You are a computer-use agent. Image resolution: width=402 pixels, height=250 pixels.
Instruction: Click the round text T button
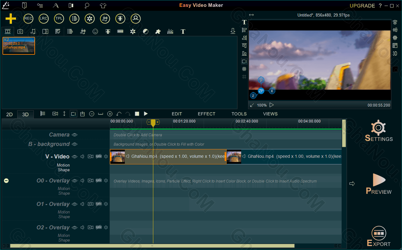(x=120, y=19)
